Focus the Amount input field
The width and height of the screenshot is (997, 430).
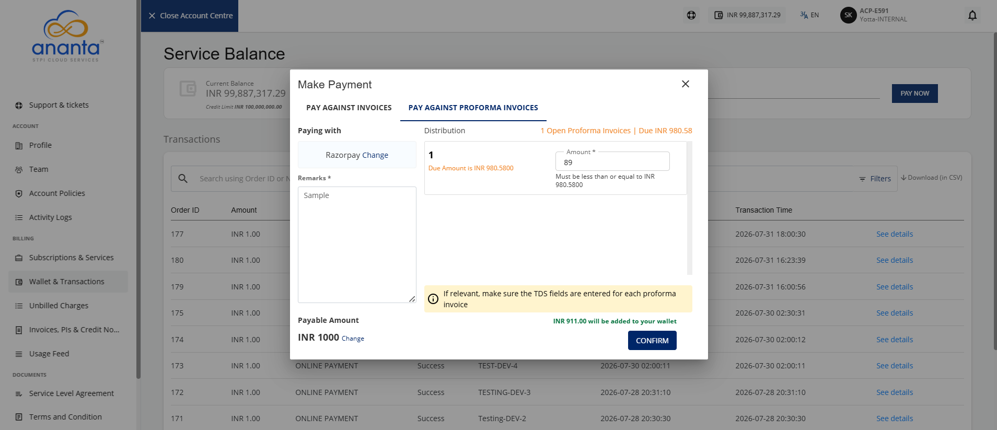pos(612,162)
